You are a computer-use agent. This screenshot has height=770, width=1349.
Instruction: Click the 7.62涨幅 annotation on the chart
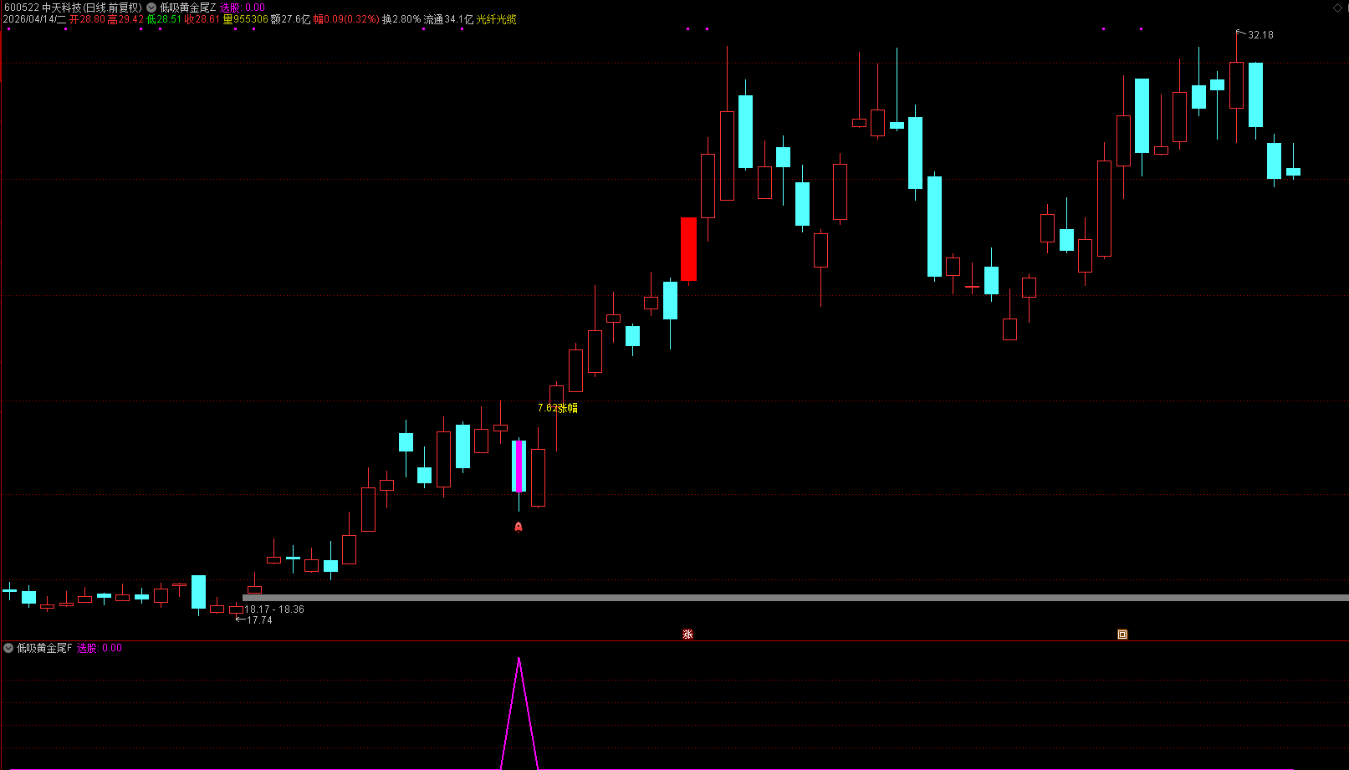[x=558, y=408]
